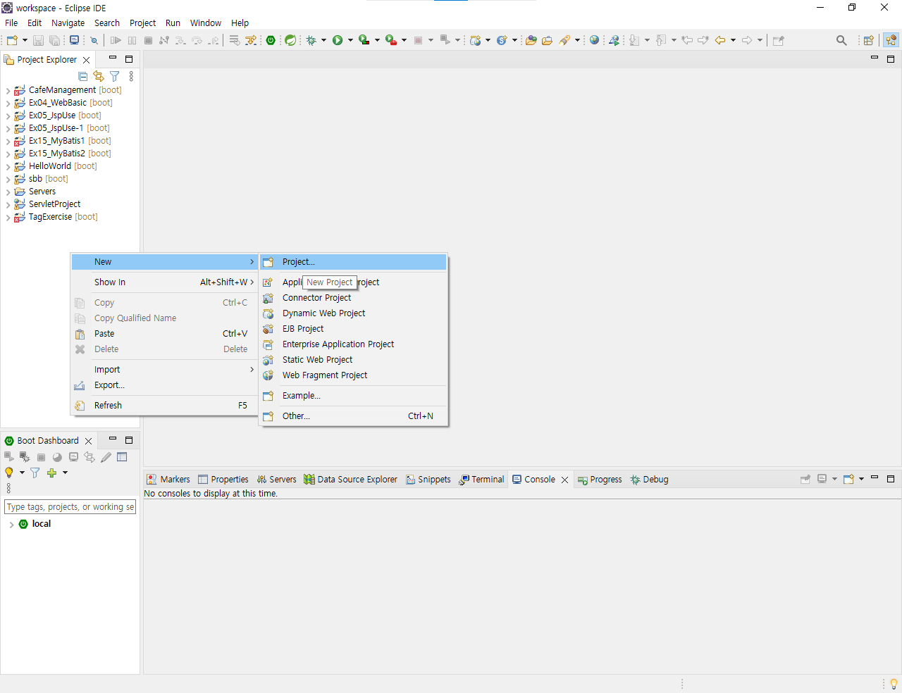Screen dimensions: 902x693
Task: Maximize the Boot Dashboard panel
Action: tap(129, 439)
